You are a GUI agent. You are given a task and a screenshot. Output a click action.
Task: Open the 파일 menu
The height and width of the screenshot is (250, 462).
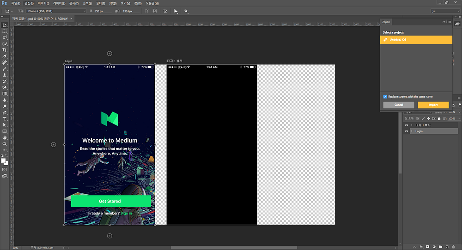pyautogui.click(x=16, y=3)
